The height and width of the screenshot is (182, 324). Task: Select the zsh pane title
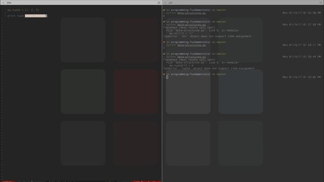pos(171,3)
